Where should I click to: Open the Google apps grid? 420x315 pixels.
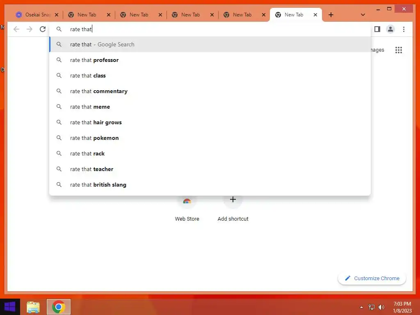coord(399,50)
